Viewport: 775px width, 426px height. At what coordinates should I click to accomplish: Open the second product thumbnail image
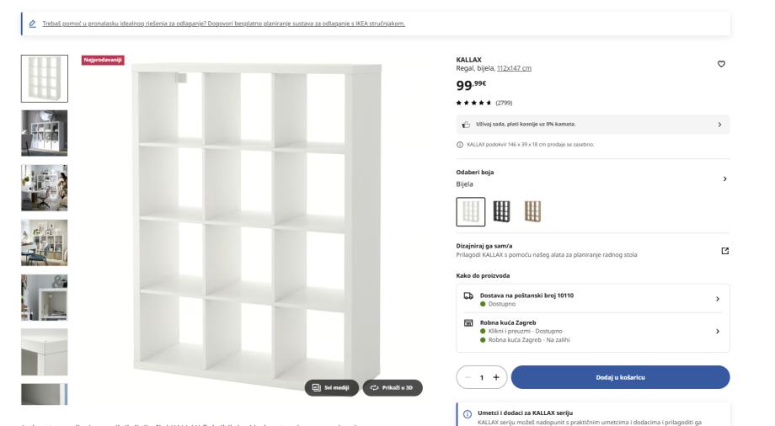coord(44,133)
